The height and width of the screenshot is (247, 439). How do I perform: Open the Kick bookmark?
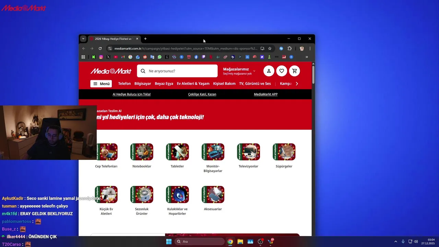[94, 57]
